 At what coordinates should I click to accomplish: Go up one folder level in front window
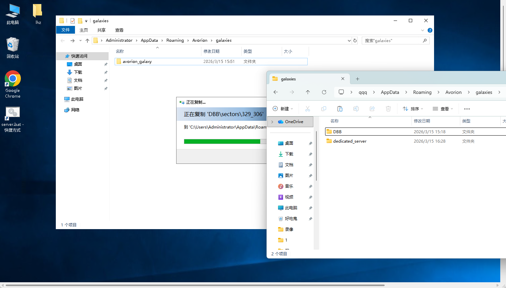coord(308,92)
